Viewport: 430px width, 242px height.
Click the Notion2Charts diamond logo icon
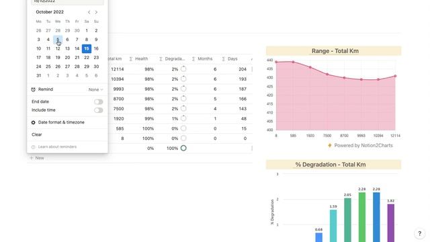click(330, 145)
